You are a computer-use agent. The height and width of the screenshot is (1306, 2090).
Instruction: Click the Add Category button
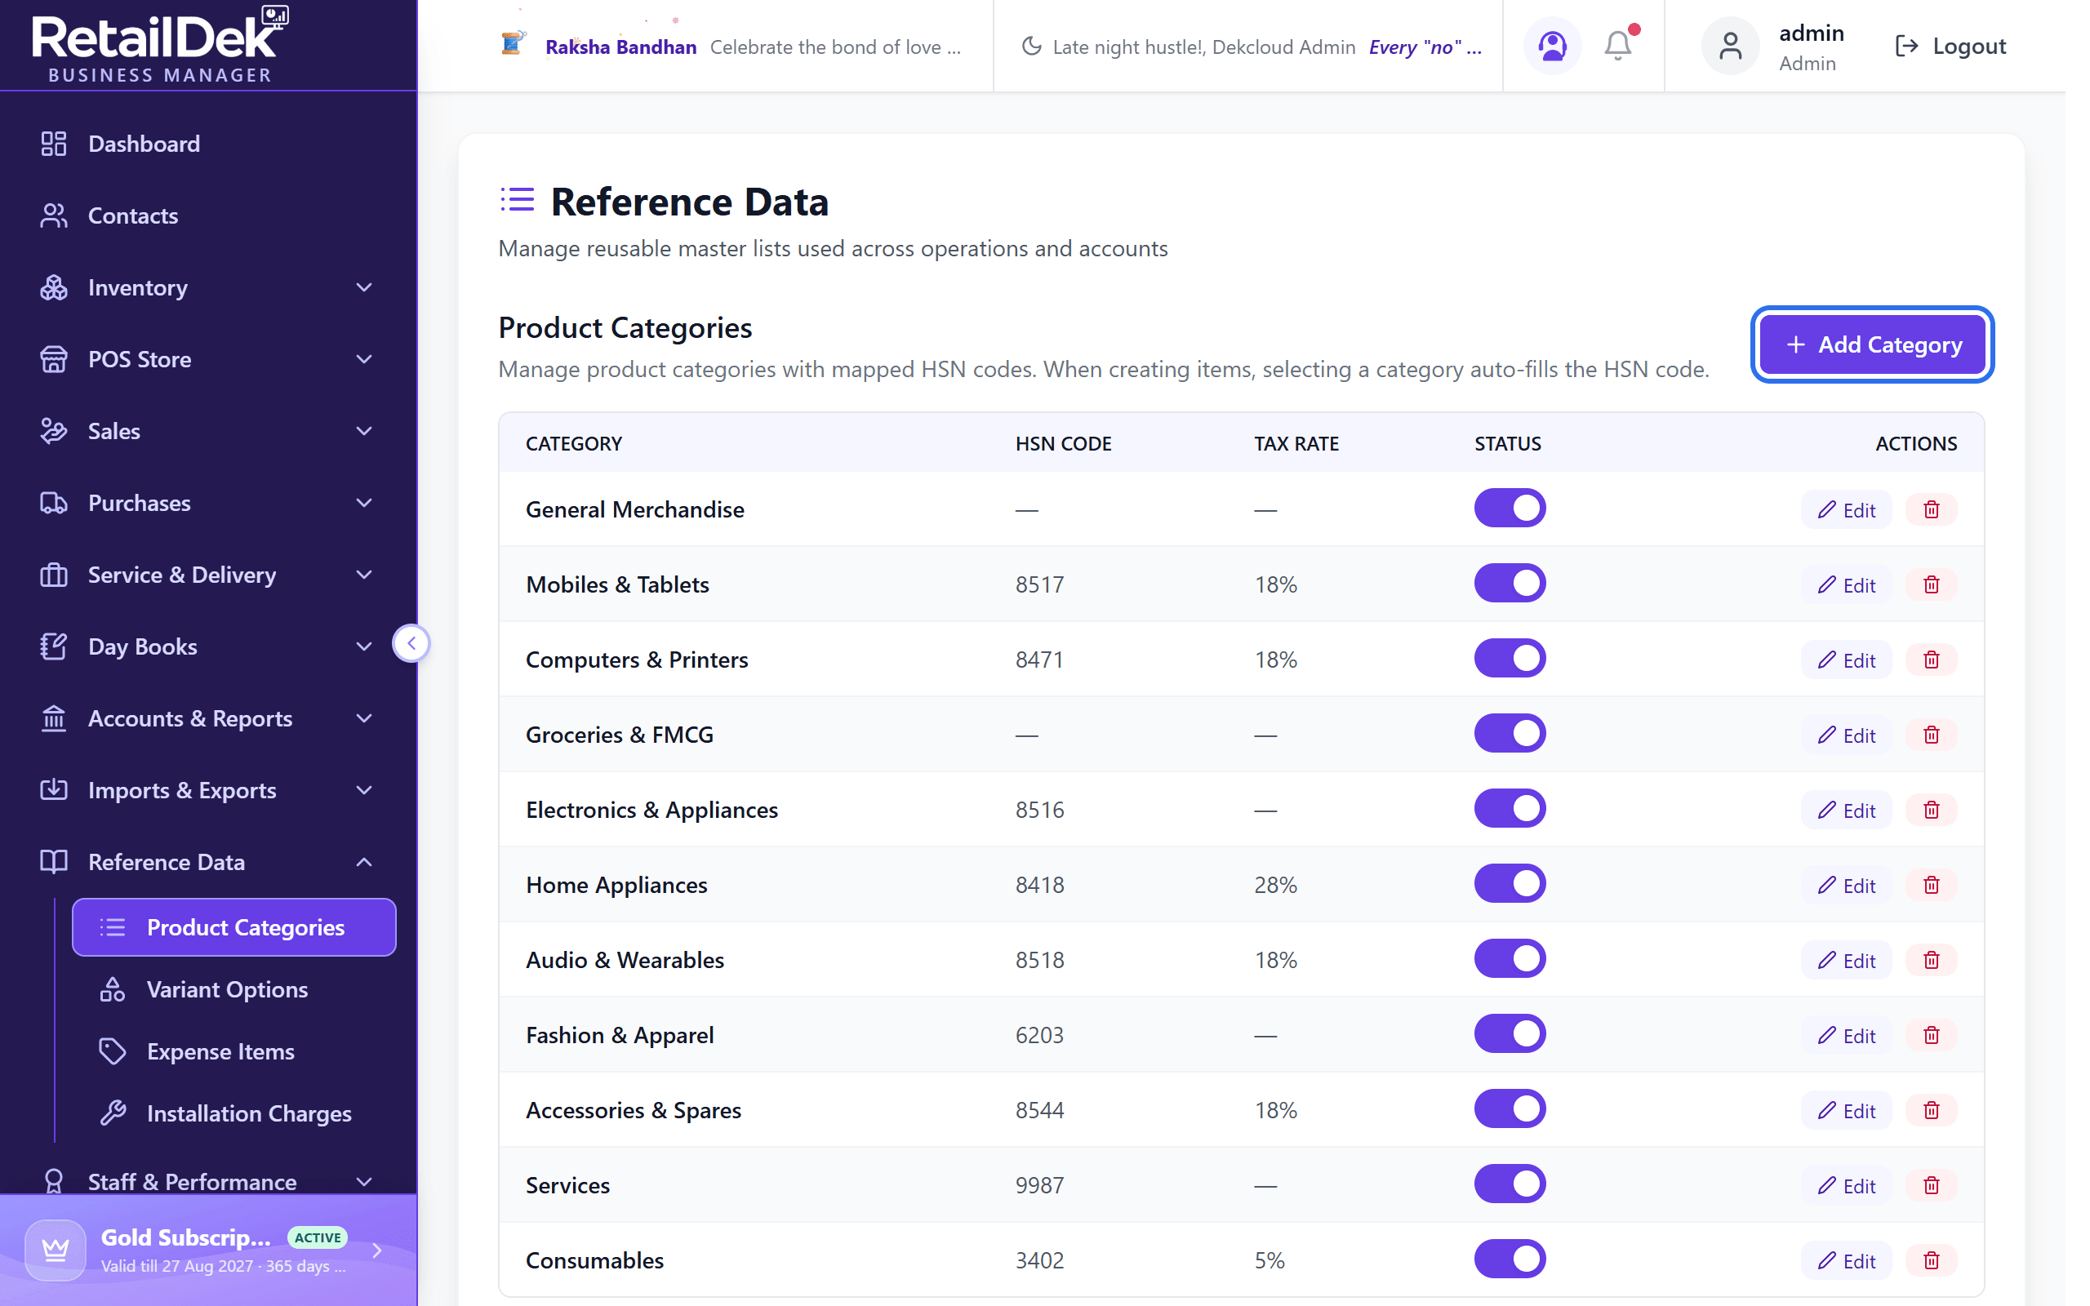click(x=1871, y=344)
